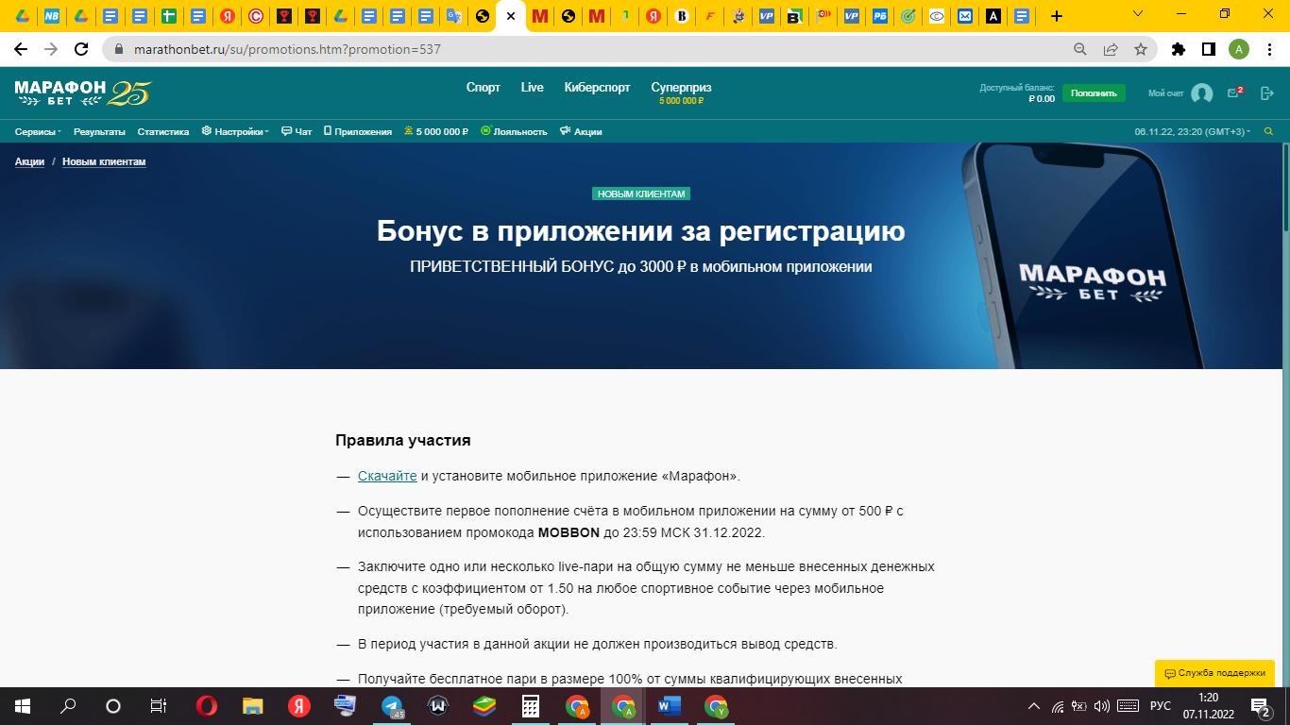The width and height of the screenshot is (1290, 725).
Task: Open a new browser tab with plus
Action: tap(1056, 16)
